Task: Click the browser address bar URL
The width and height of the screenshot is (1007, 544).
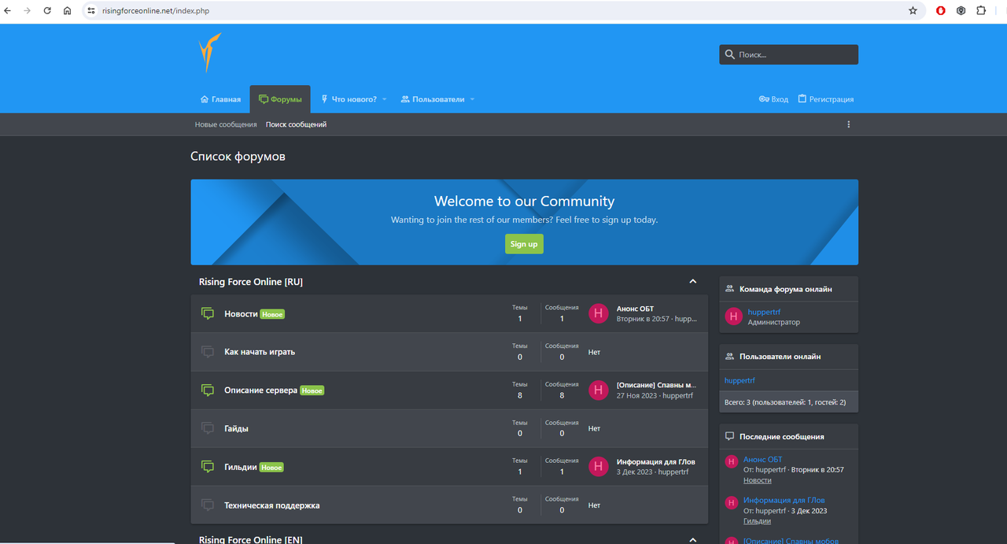Action: click(x=156, y=11)
